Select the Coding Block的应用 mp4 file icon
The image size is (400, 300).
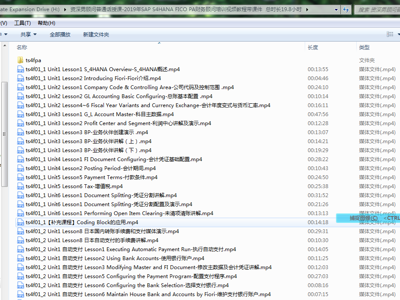[x=20, y=222]
